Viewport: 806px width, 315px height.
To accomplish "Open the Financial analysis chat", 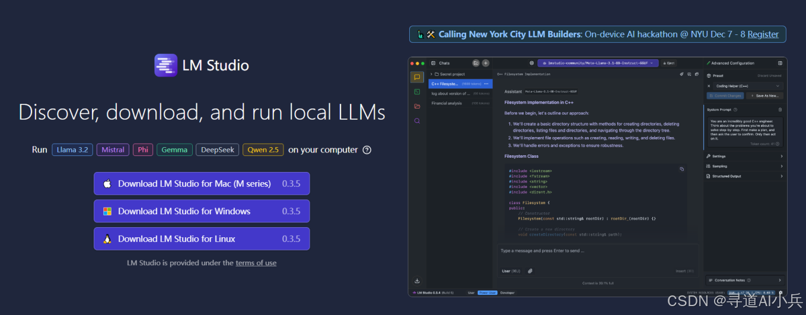I will 460,103.
